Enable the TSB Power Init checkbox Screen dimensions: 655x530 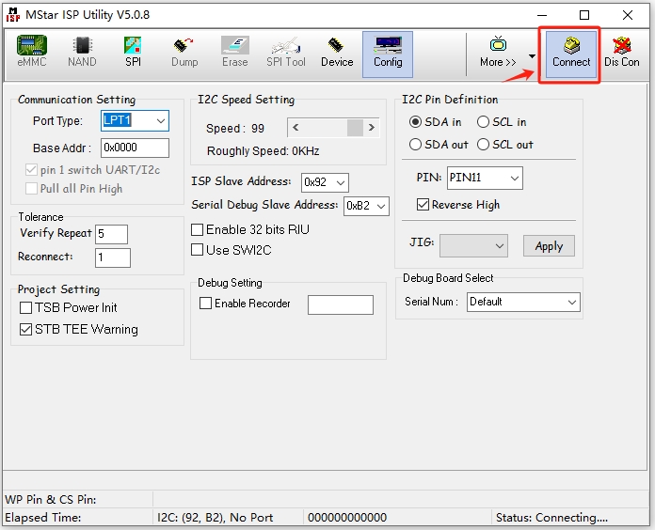(x=26, y=307)
